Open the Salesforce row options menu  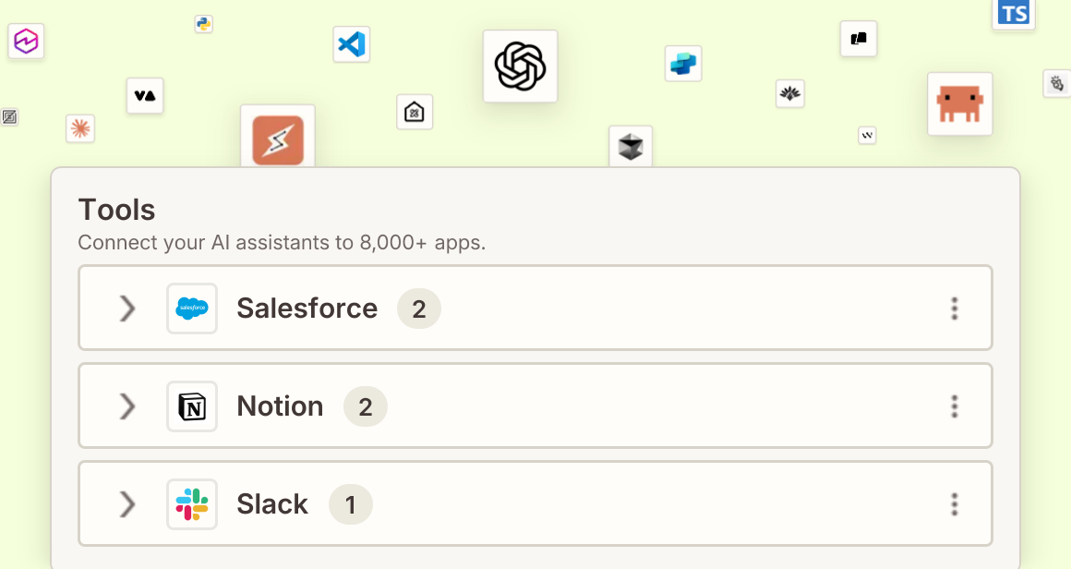tap(955, 309)
